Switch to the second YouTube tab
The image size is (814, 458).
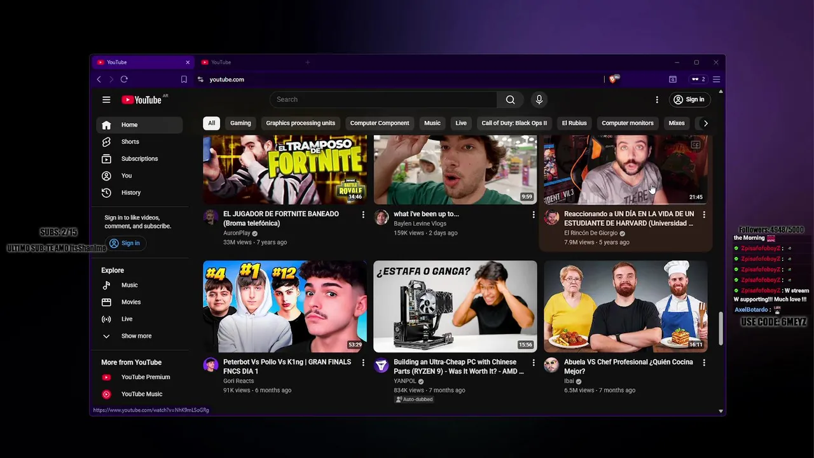point(248,62)
